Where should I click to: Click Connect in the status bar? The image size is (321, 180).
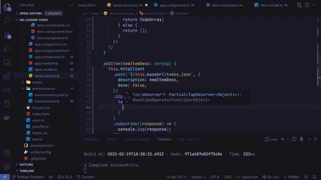[86, 177]
